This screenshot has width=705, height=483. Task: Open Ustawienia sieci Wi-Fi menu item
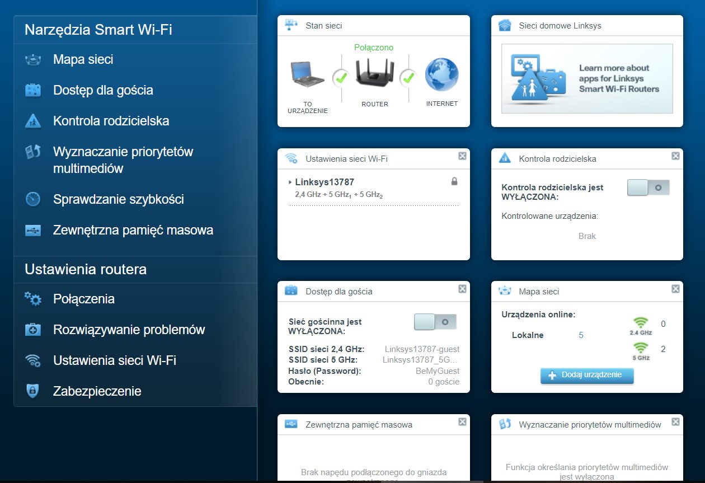115,360
